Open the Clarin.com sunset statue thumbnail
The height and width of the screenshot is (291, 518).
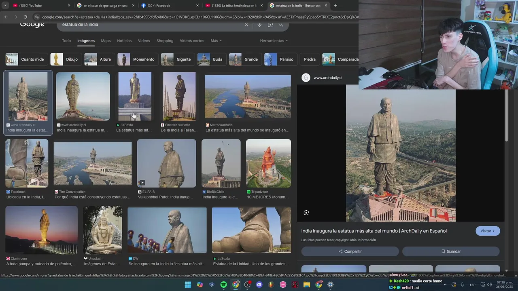pos(41,230)
